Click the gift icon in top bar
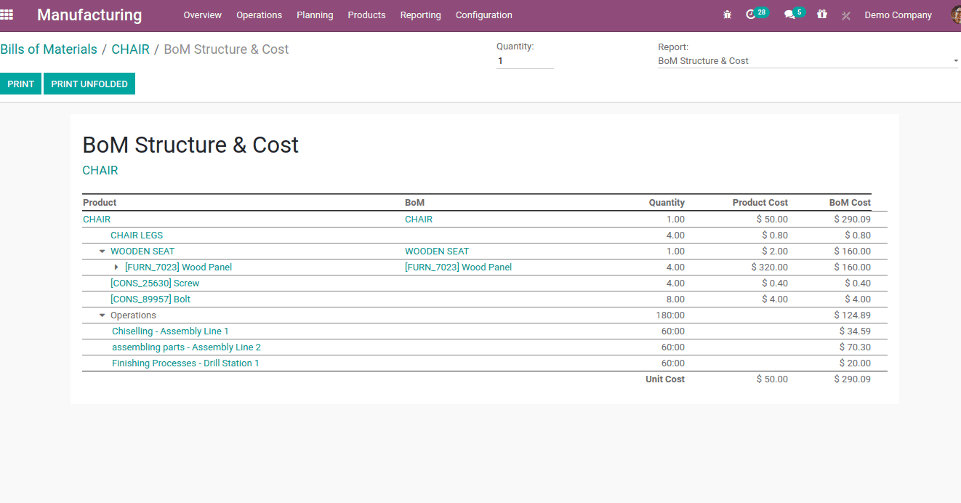 tap(821, 15)
